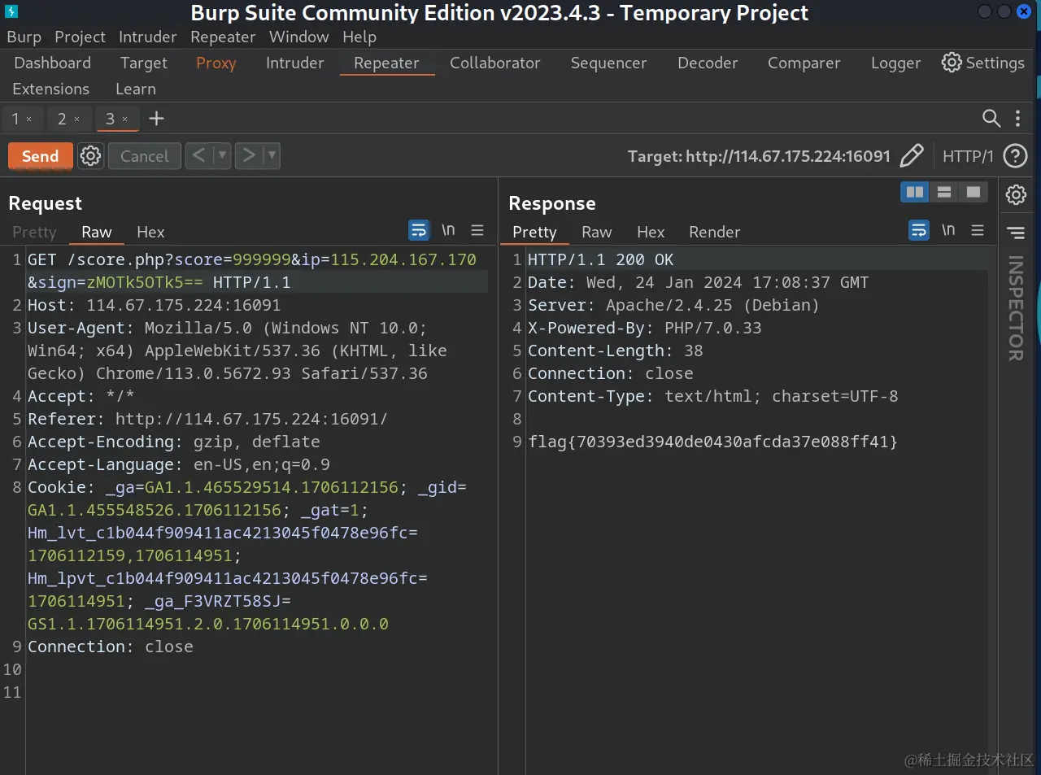Open history forward dropdown arrow
The image size is (1041, 775).
272,155
